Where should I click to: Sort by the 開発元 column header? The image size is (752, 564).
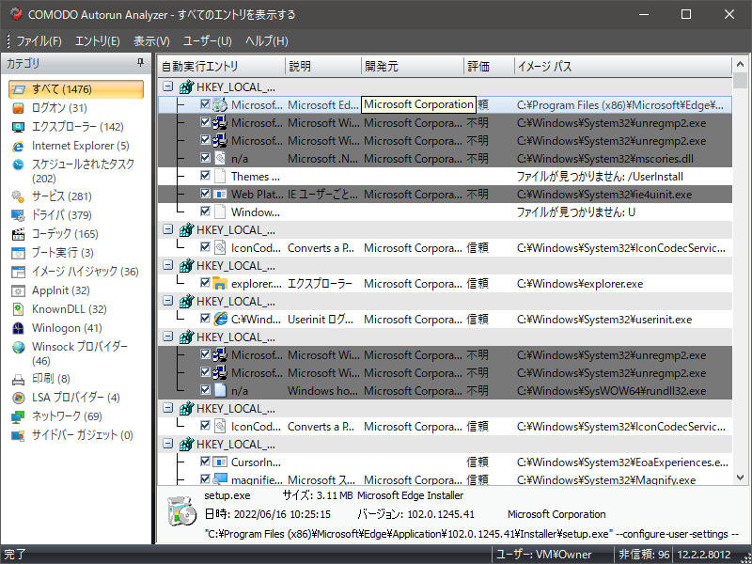[382, 67]
